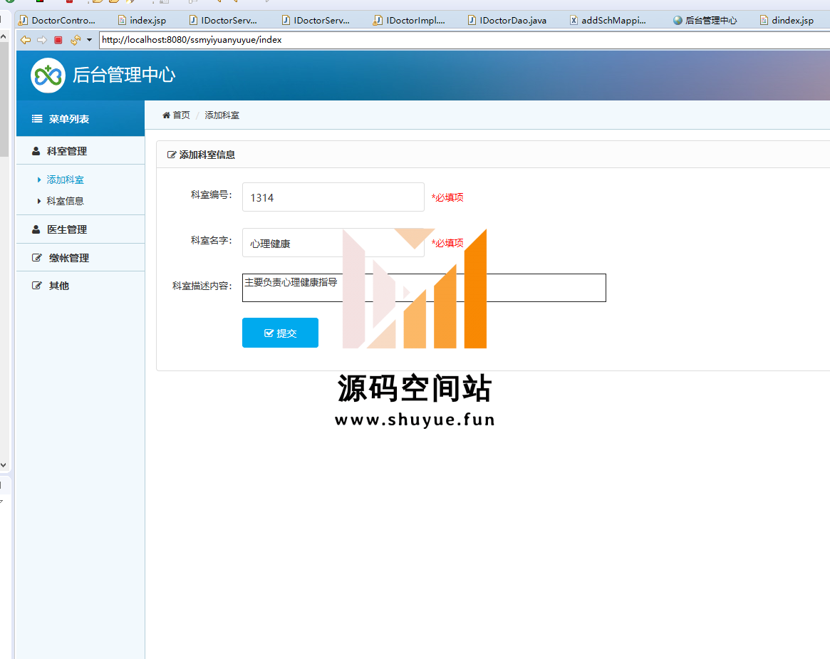The image size is (830, 659).
Task: Click the 科室描述内容 text area
Action: coord(424,288)
